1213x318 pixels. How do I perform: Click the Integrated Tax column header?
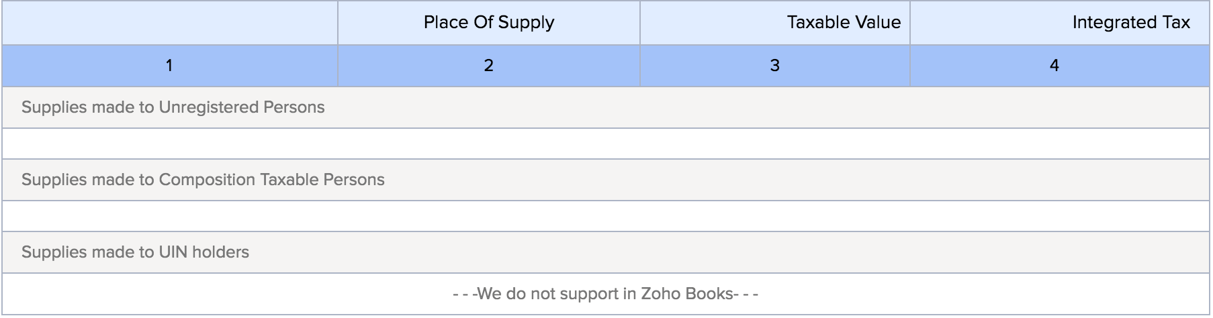click(x=1059, y=23)
